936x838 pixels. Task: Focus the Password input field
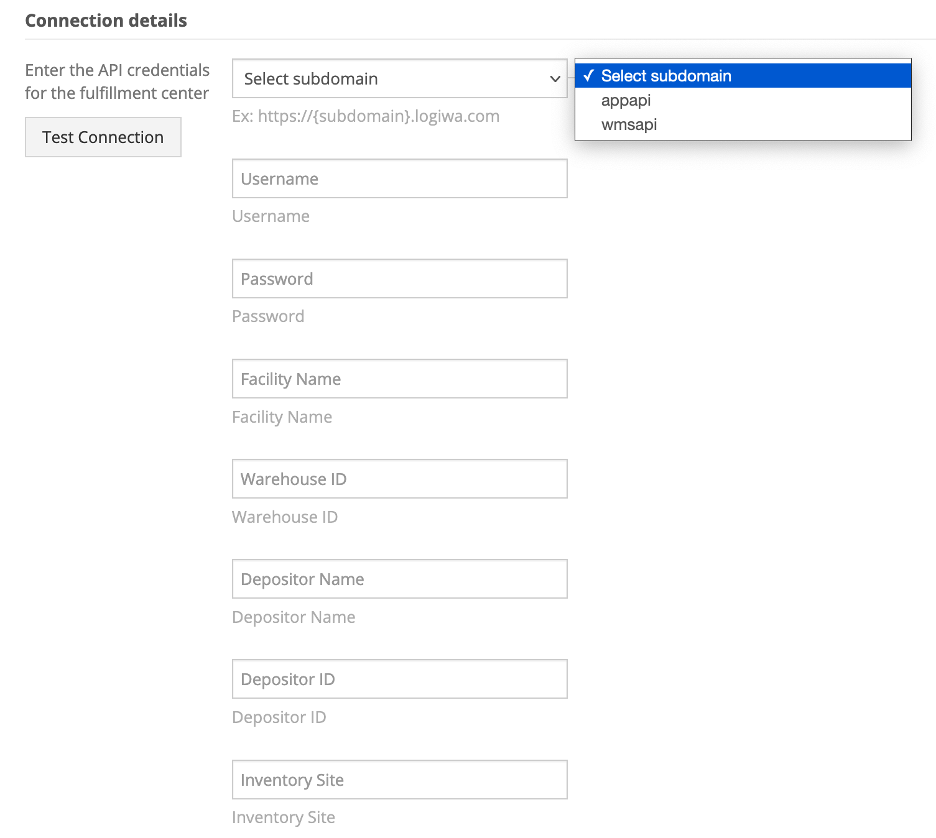399,279
